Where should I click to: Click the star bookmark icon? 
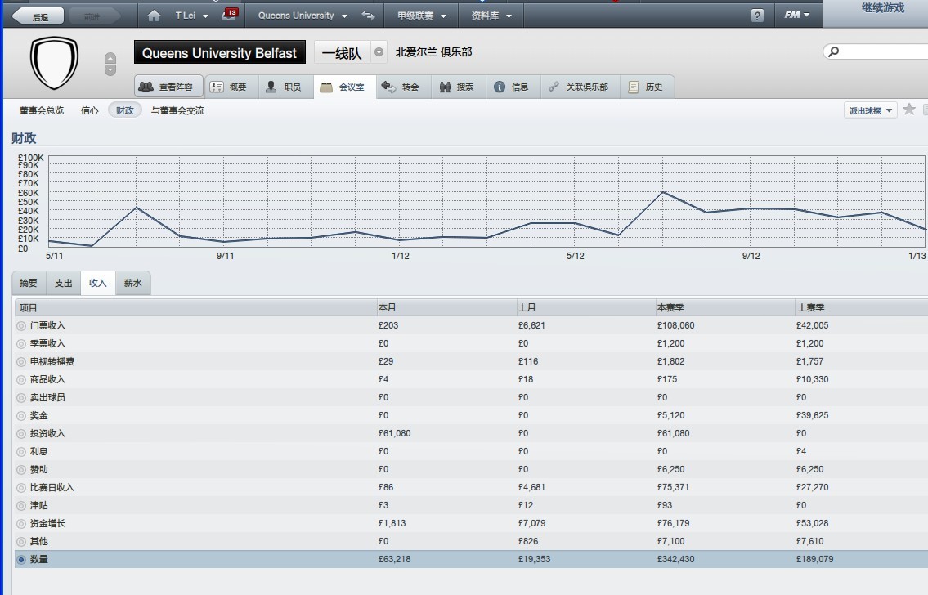click(909, 110)
